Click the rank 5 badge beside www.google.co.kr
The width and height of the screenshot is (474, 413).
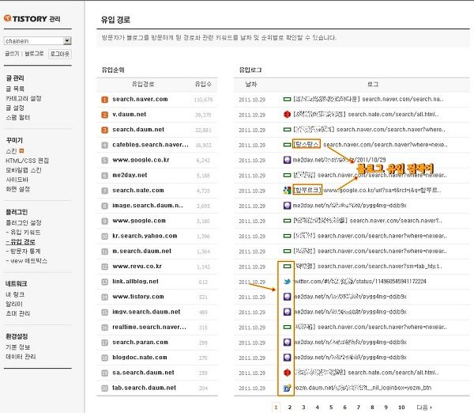(104, 160)
